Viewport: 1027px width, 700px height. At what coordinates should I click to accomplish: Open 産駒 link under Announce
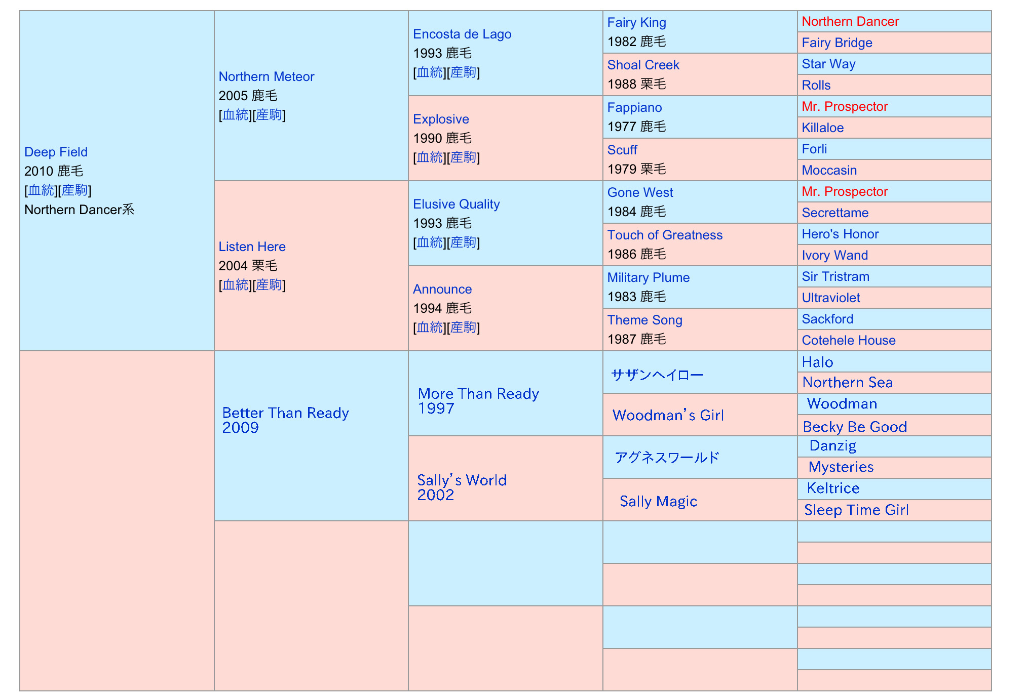(463, 327)
